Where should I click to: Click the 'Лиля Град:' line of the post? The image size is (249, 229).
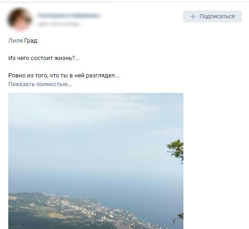[x=23, y=41]
